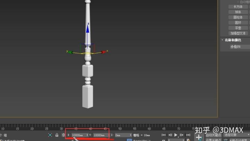Viewport: 250px width, 141px height.
Task: Create a 圆环 torus primitive
Action: [238, 23]
